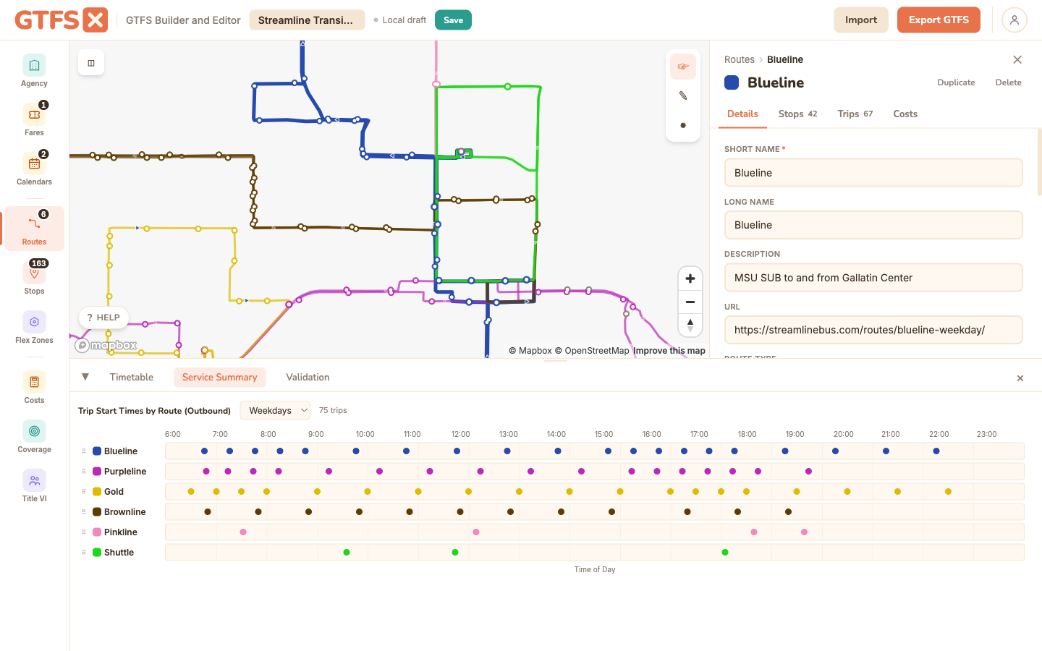The width and height of the screenshot is (1042, 651).
Task: Open the Fares sidebar icon
Action: tap(34, 114)
